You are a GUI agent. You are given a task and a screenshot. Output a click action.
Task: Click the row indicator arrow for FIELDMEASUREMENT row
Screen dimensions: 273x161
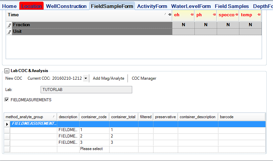click(7, 123)
